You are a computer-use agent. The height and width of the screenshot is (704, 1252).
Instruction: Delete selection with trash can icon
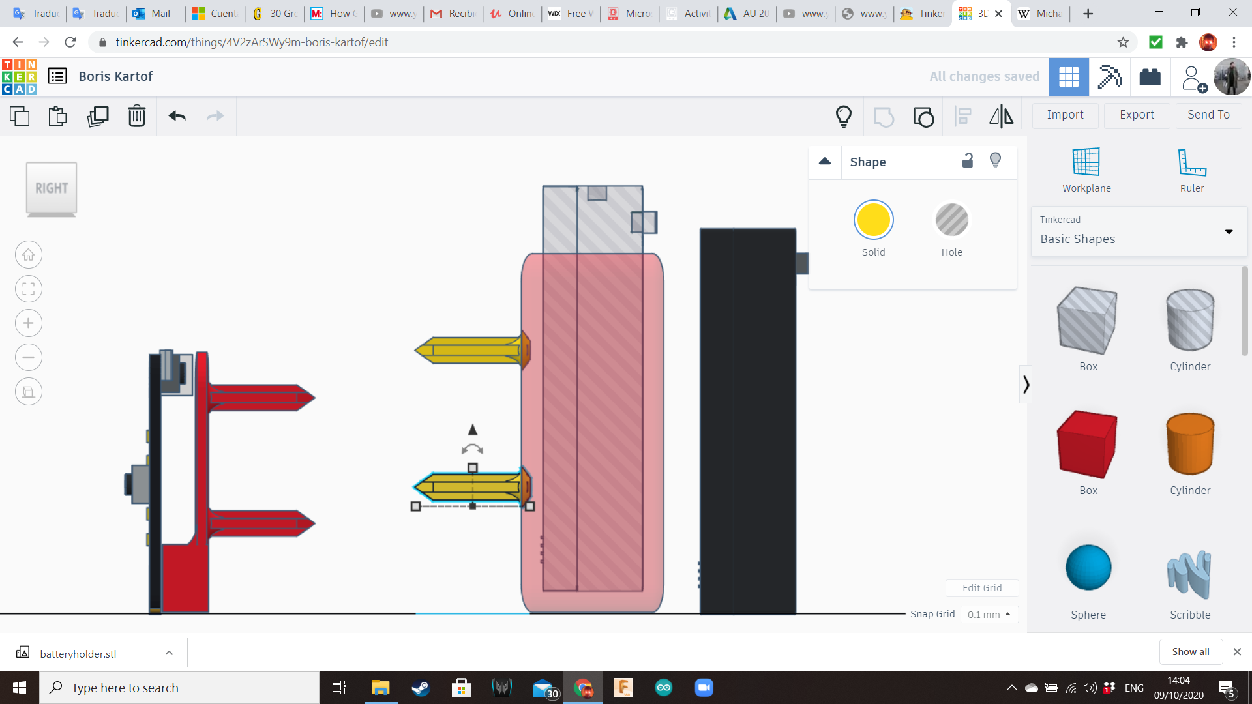(x=137, y=116)
